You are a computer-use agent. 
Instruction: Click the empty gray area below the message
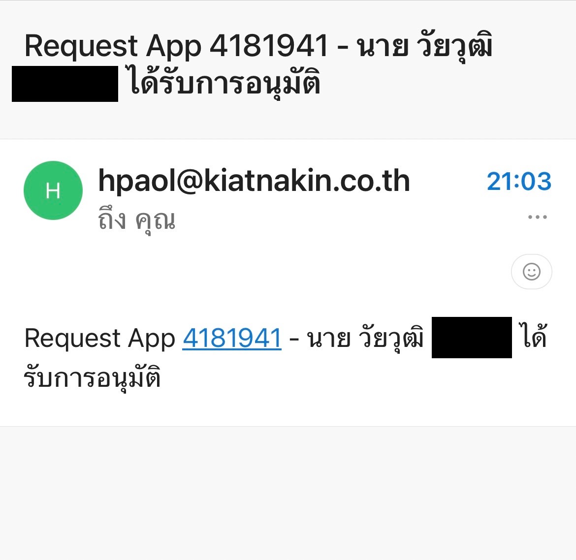point(288,493)
